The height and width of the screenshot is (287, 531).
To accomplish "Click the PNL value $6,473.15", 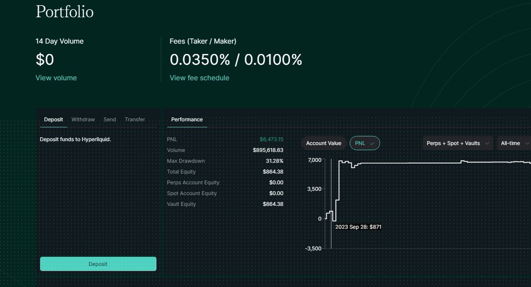I will click(x=271, y=140).
